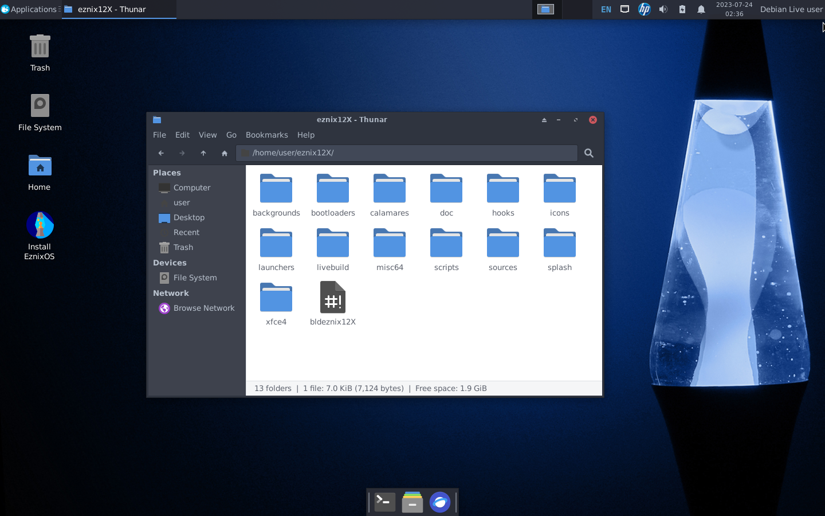The width and height of the screenshot is (825, 516).
Task: Select the bootloaders folder icon
Action: point(333,189)
